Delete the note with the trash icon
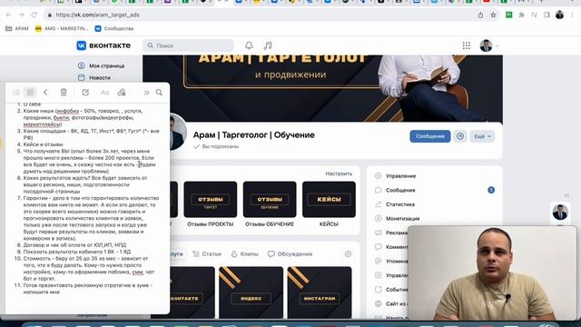This screenshot has width=581, height=327. coord(64,93)
